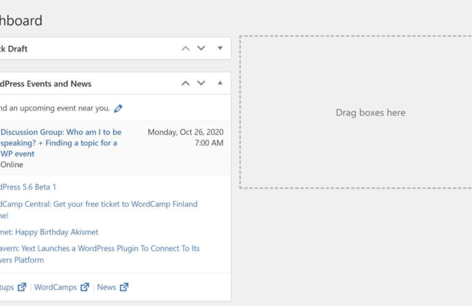Screen dimensions: 472x306
Task: Move the Quick Draft box down
Action: 201,48
